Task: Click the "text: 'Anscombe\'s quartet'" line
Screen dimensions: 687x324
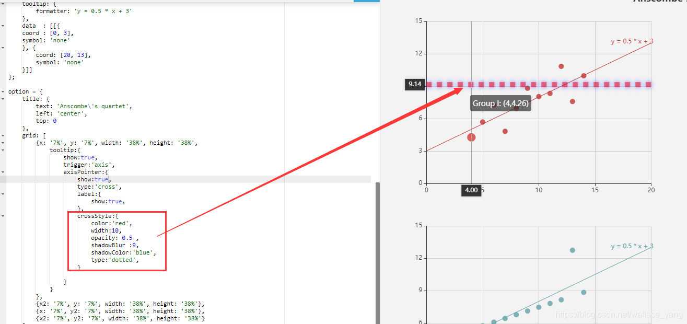Action: 84,106
